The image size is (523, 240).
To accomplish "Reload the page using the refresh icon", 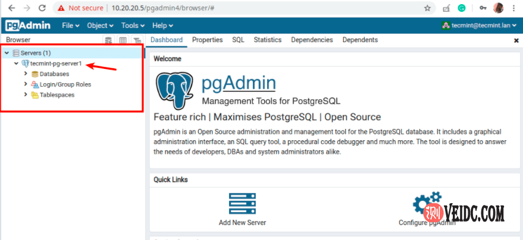I will click(x=42, y=8).
